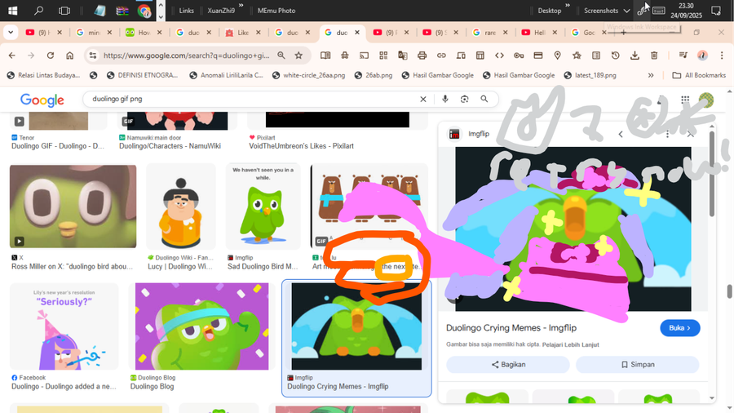Start voice search with microphone icon
734x413 pixels.
[x=445, y=99]
